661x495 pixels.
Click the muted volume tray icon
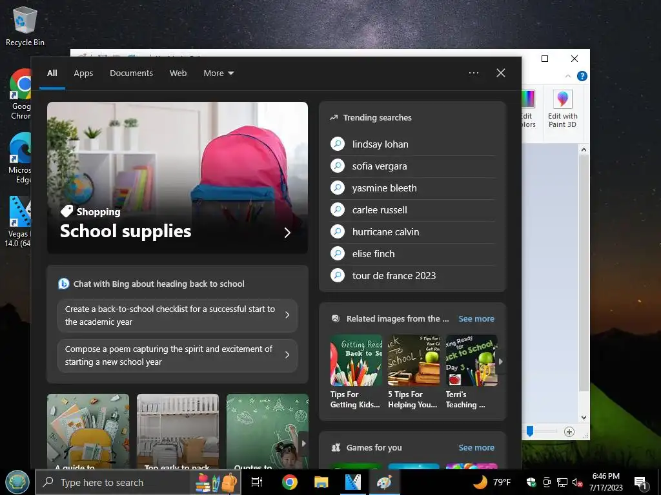(x=578, y=483)
